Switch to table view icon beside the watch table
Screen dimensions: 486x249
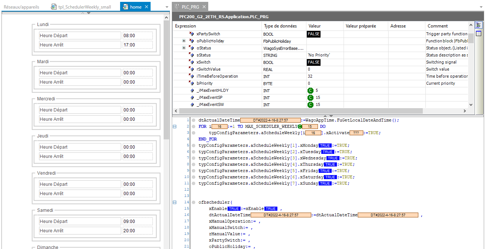pyautogui.click(x=478, y=33)
